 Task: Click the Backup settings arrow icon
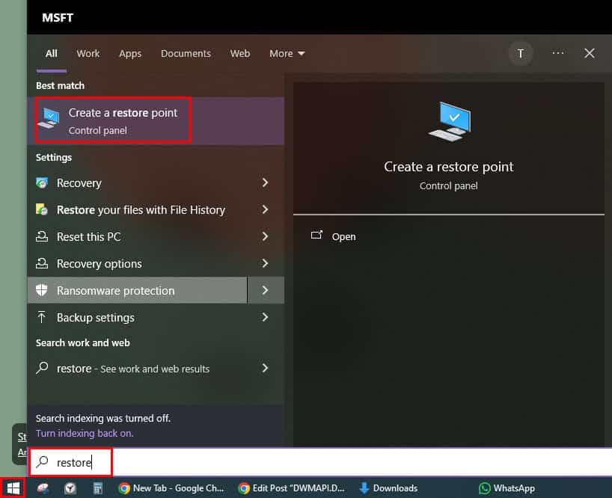point(41,317)
